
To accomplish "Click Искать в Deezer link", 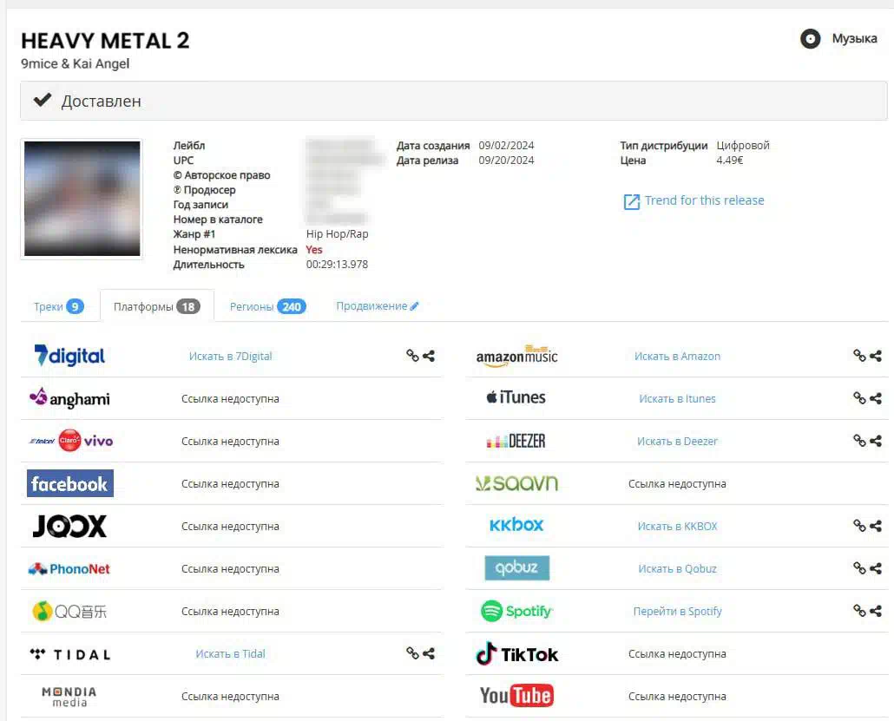I will click(x=677, y=441).
